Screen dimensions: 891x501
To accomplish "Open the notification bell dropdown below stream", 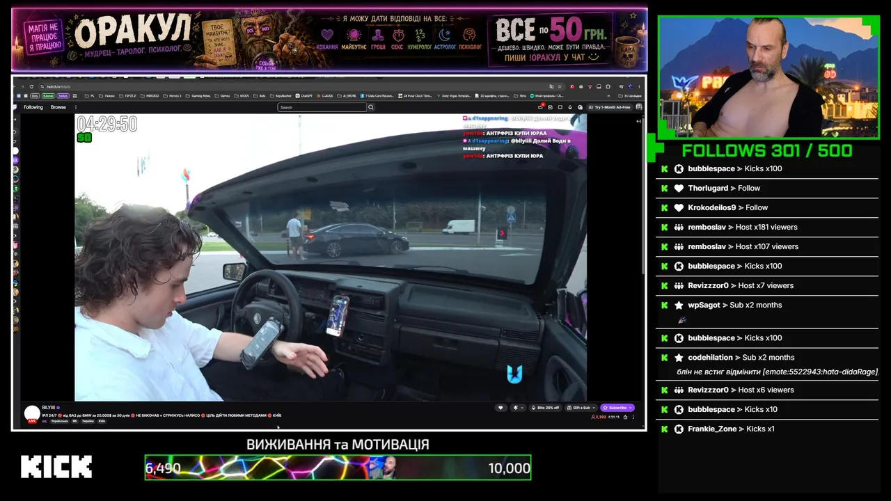I will click(518, 408).
